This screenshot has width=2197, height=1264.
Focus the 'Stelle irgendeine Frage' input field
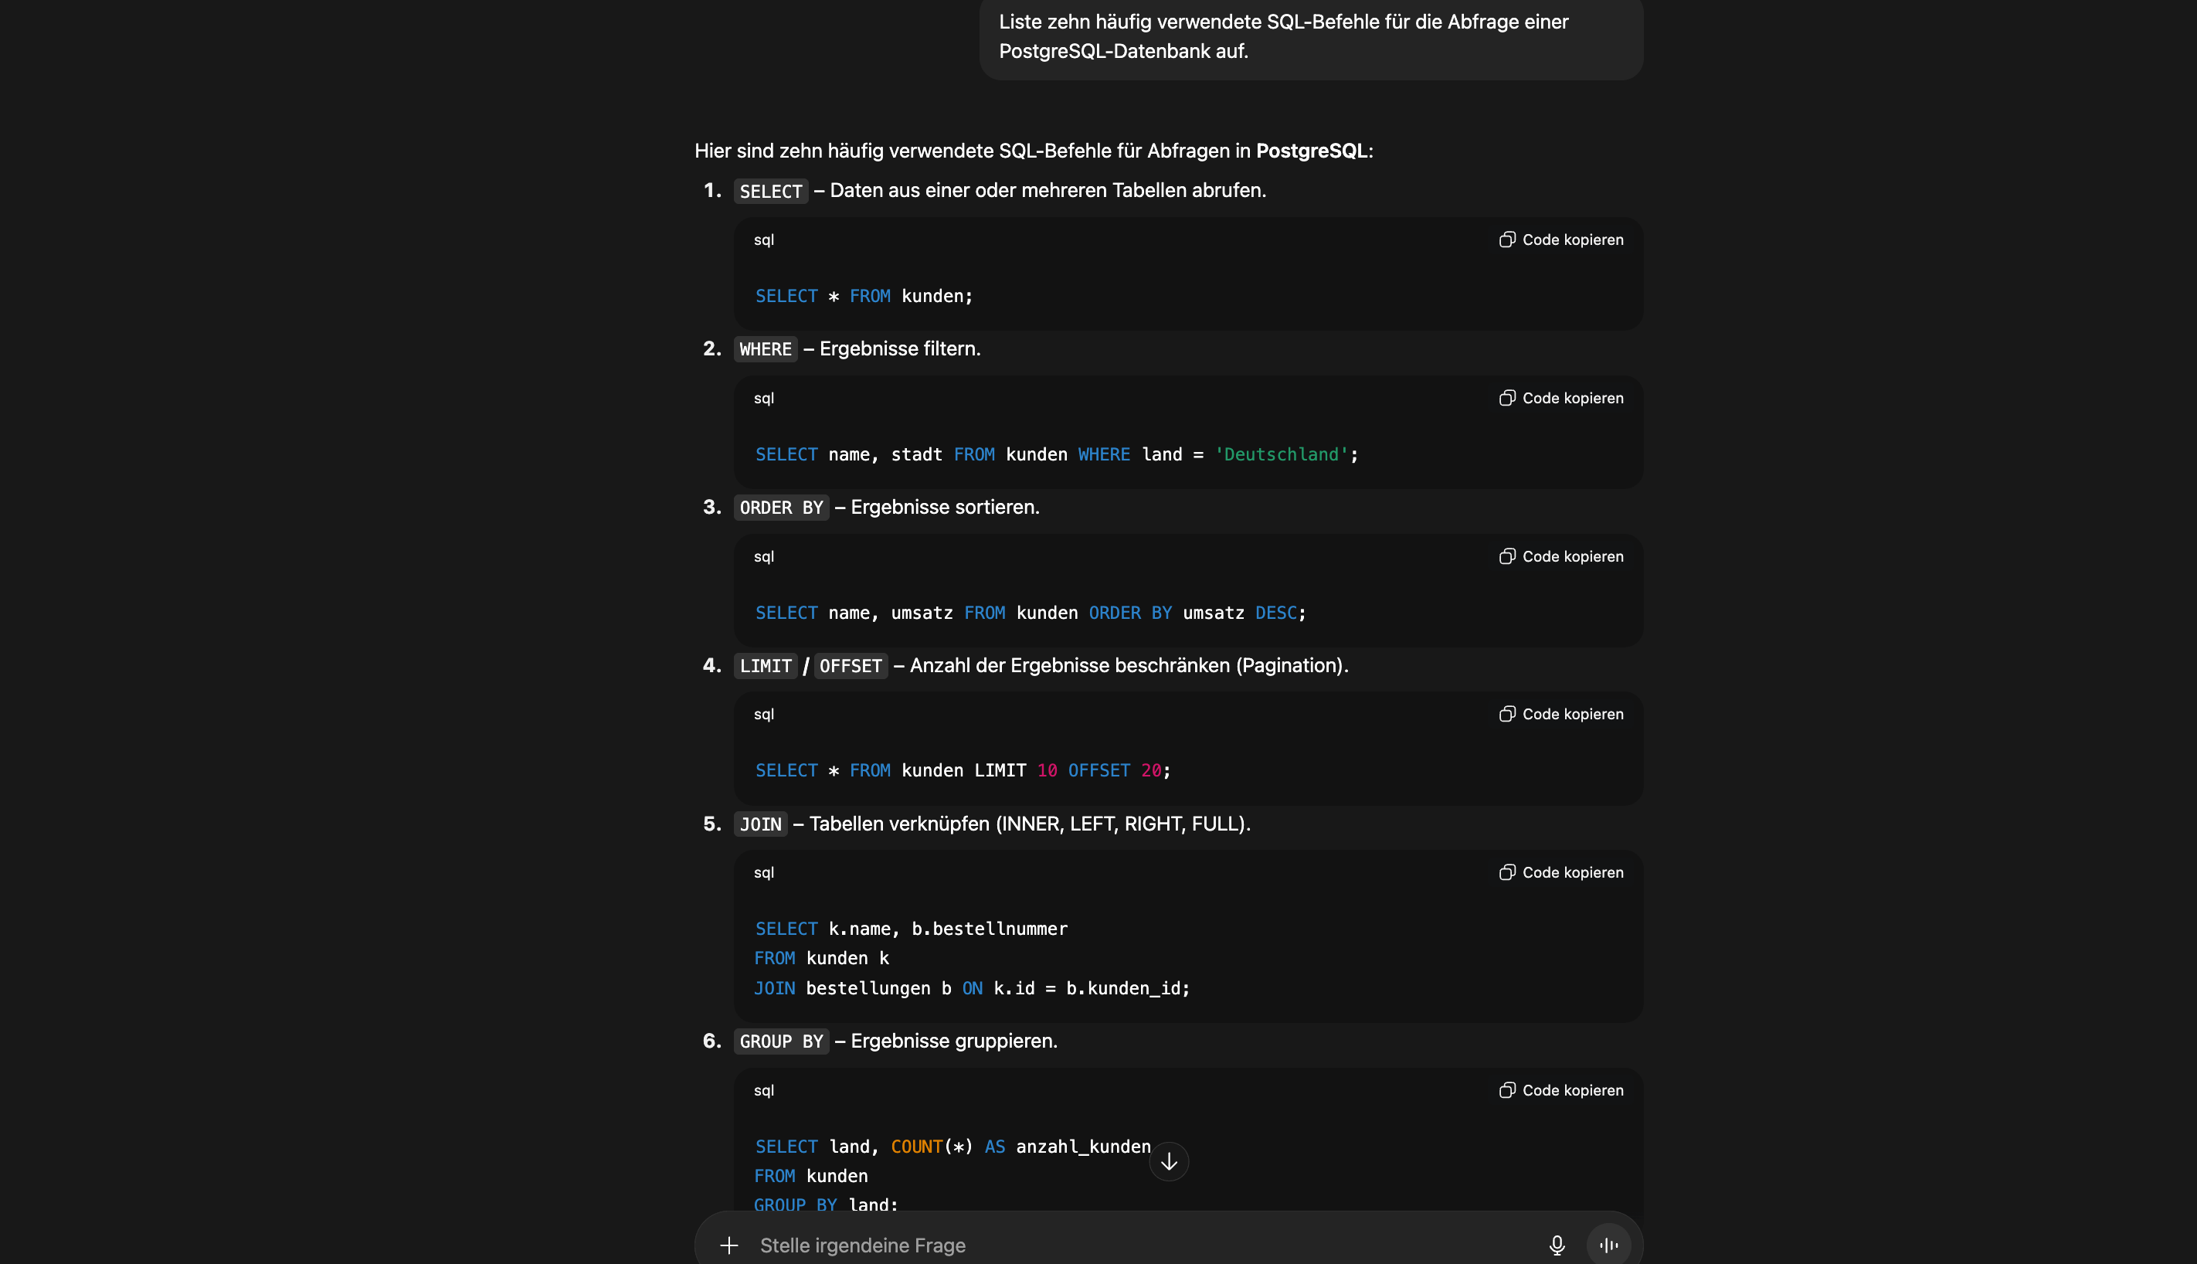click(1129, 1245)
